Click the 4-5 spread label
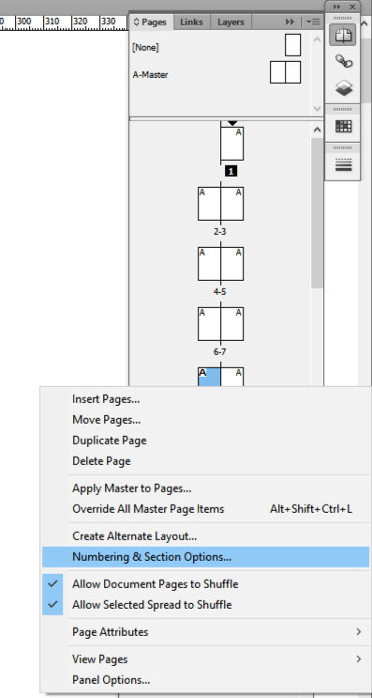Screen dimensions: 372x698 (x=220, y=291)
